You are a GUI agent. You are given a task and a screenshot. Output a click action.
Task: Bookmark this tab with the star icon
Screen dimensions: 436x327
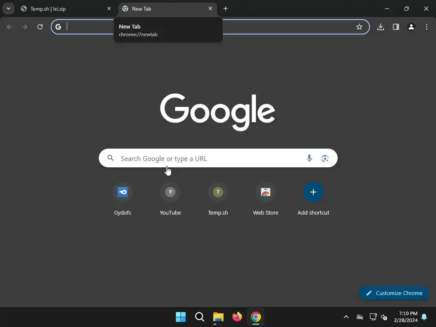pyautogui.click(x=359, y=27)
